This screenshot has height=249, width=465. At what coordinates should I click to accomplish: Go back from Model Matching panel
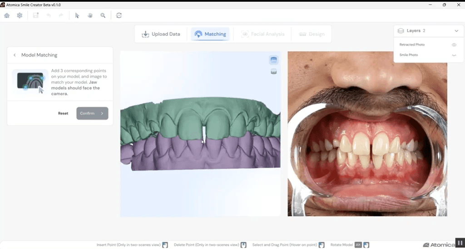[x=15, y=55]
